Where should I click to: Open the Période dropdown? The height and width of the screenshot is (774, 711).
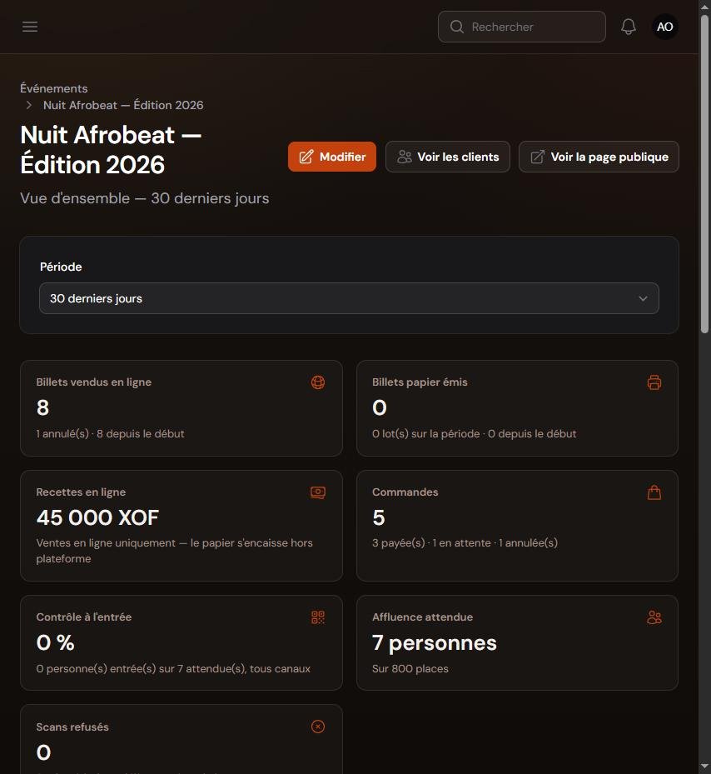coord(349,298)
